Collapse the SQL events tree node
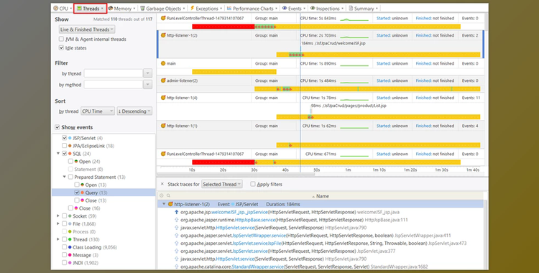Image resolution: width=539 pixels, height=273 pixels. pyautogui.click(x=58, y=153)
